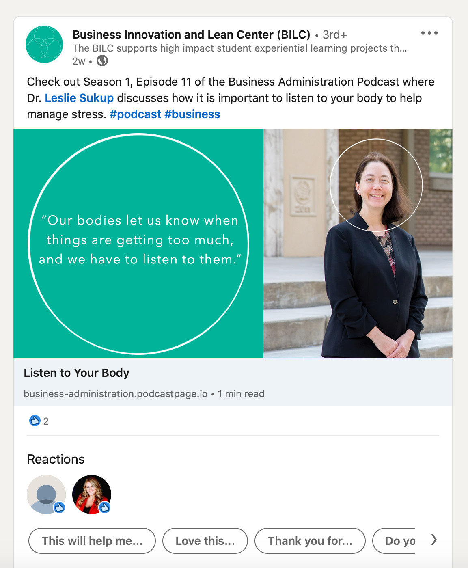468x568 pixels.
Task: Open the business-administration.podcastpage.io source link
Action: point(116,394)
